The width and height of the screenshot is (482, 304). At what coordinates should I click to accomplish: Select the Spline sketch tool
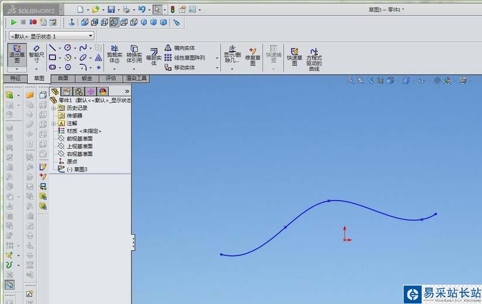[83, 47]
